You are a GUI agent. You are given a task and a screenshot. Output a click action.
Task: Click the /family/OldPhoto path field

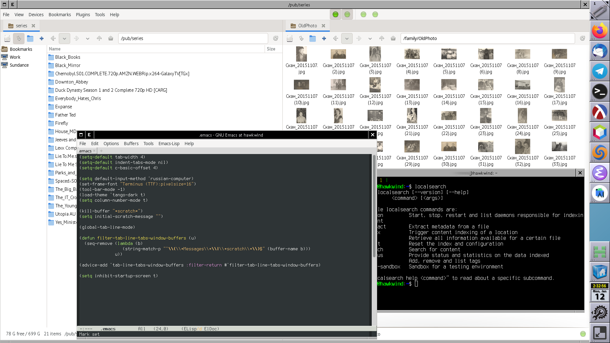click(x=487, y=38)
